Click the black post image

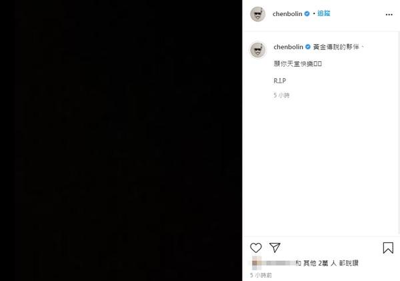[121, 140]
